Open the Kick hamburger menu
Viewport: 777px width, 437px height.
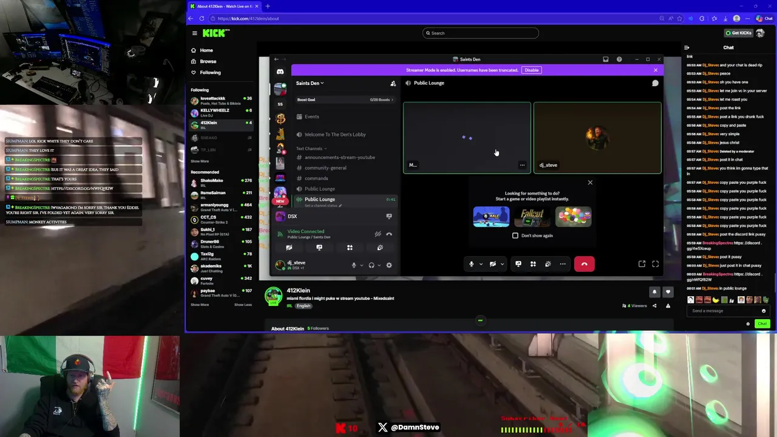tap(194, 33)
